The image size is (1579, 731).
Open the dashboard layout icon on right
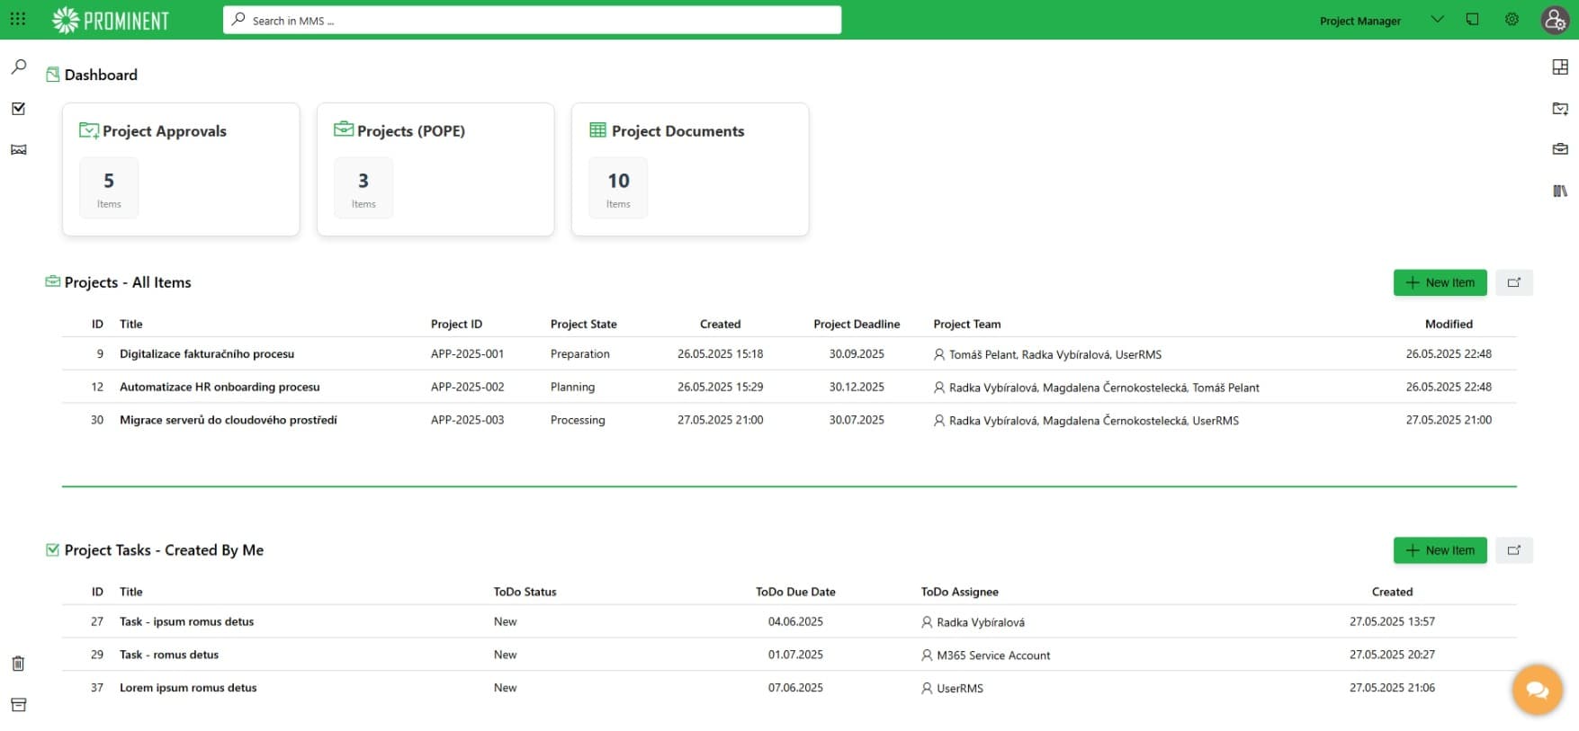tap(1560, 67)
